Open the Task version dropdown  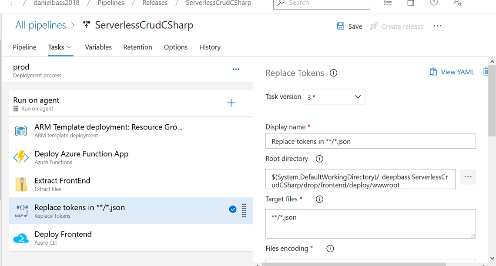pos(334,96)
